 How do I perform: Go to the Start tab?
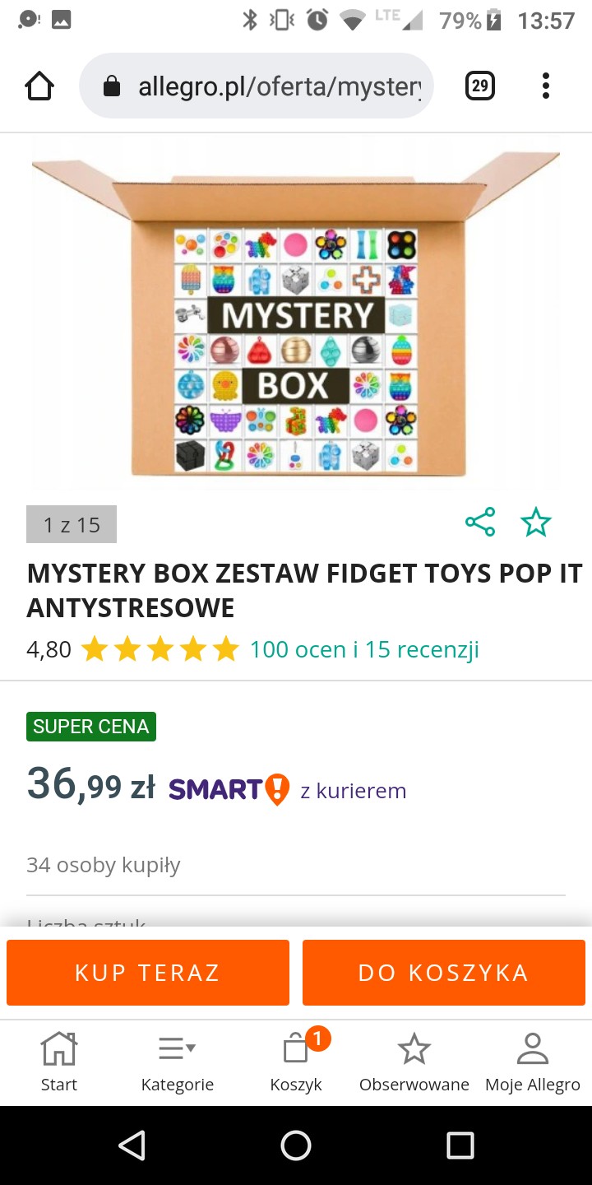tap(59, 1062)
